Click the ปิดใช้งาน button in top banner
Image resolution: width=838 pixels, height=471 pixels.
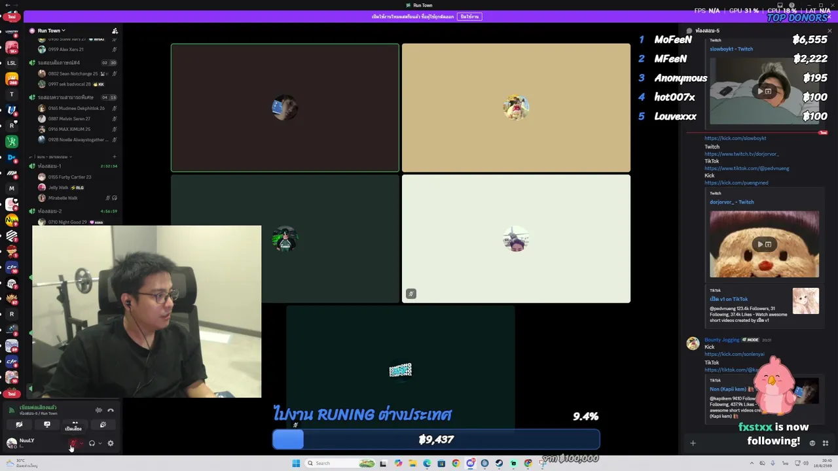click(469, 16)
